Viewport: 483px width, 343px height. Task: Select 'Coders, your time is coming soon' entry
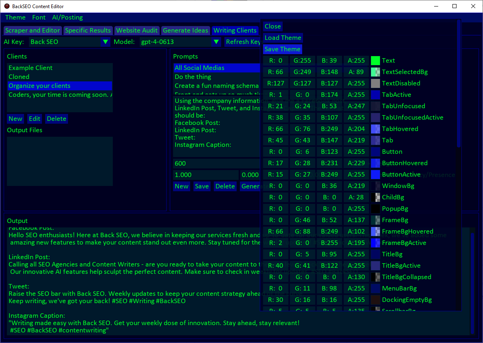tap(60, 95)
